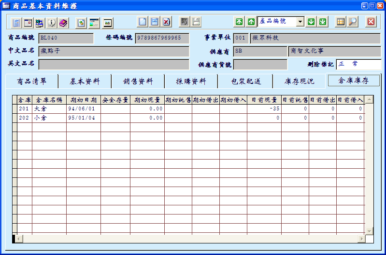Open the 採購資料 tab
Image resolution: width=386 pixels, height=255 pixels.
click(191, 81)
